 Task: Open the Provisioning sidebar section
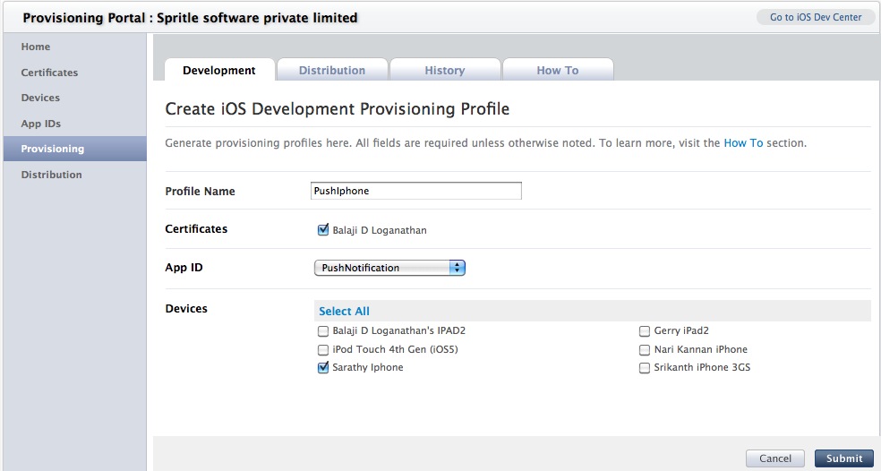click(x=74, y=149)
